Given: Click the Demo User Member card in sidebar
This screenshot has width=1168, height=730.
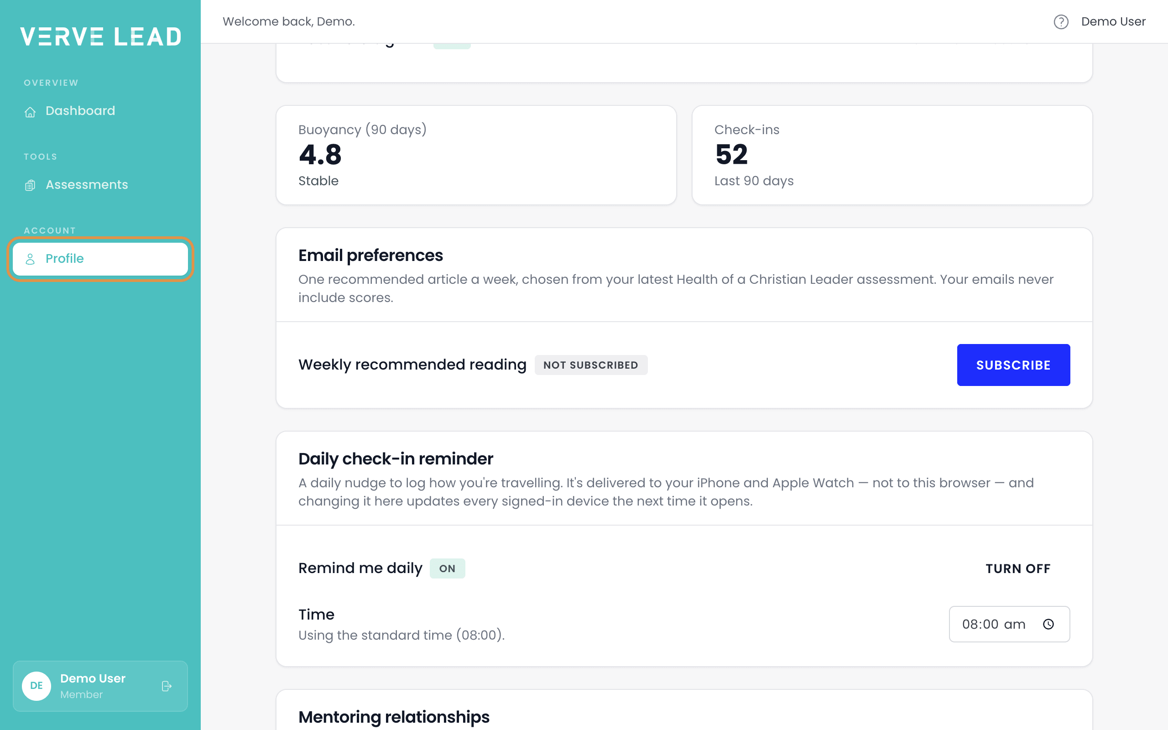Looking at the screenshot, I should click(x=100, y=686).
